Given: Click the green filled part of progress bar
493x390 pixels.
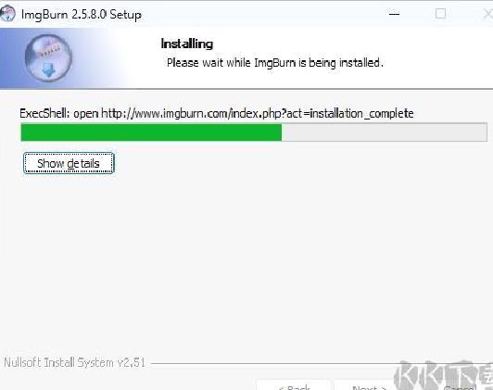Looking at the screenshot, I should coord(151,132).
